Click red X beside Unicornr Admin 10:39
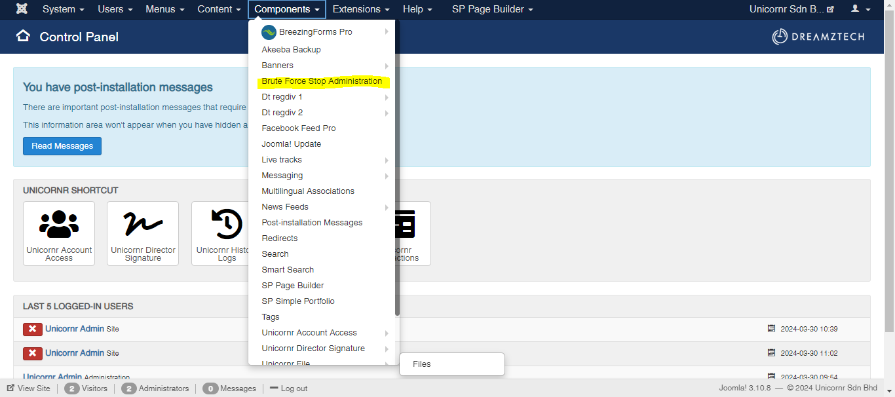895x397 pixels. pyautogui.click(x=32, y=329)
